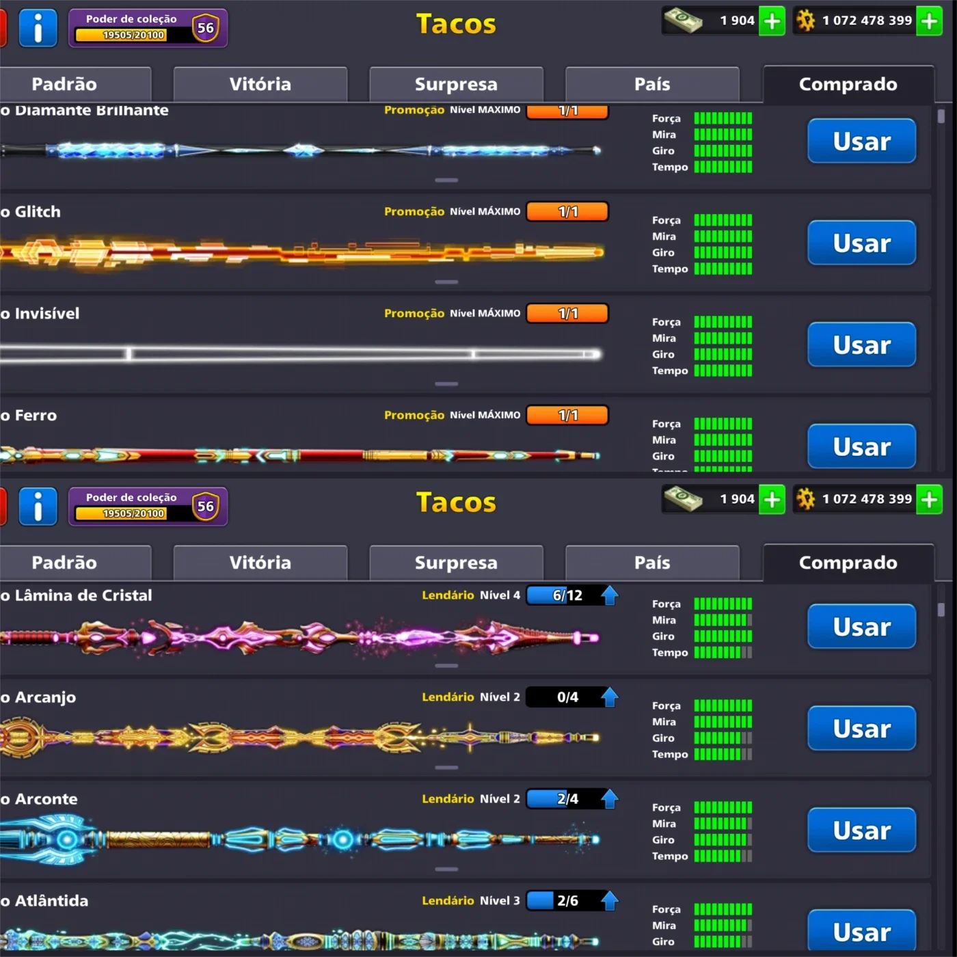
Task: Tap Invisível 1/1 orange progress bar
Action: click(x=567, y=314)
